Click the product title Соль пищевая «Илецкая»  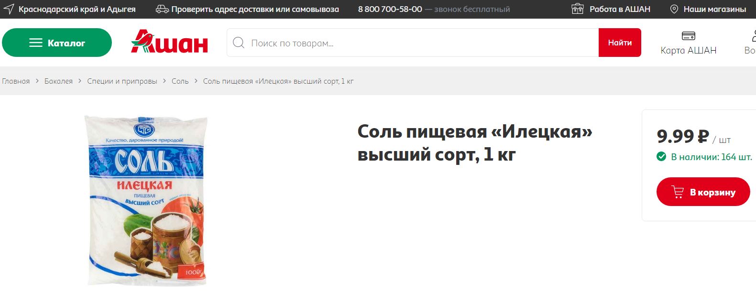pyautogui.click(x=475, y=143)
